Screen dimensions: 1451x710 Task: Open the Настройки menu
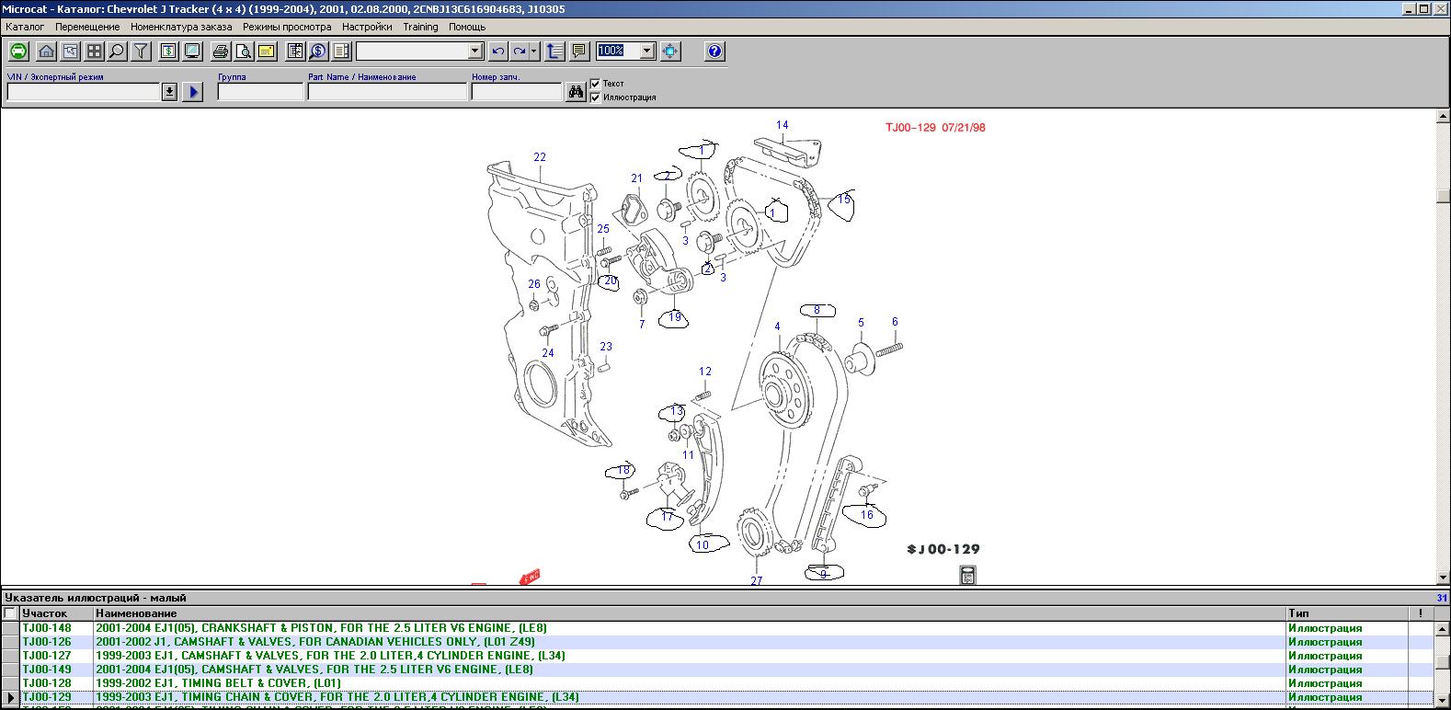[367, 27]
